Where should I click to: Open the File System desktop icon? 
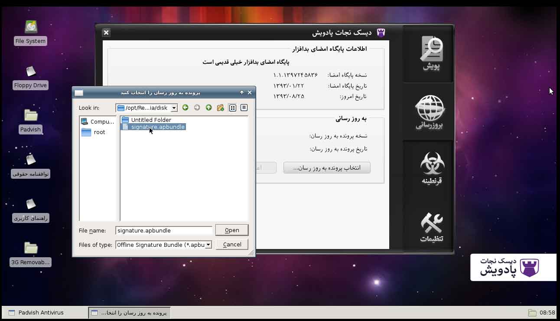tap(30, 32)
